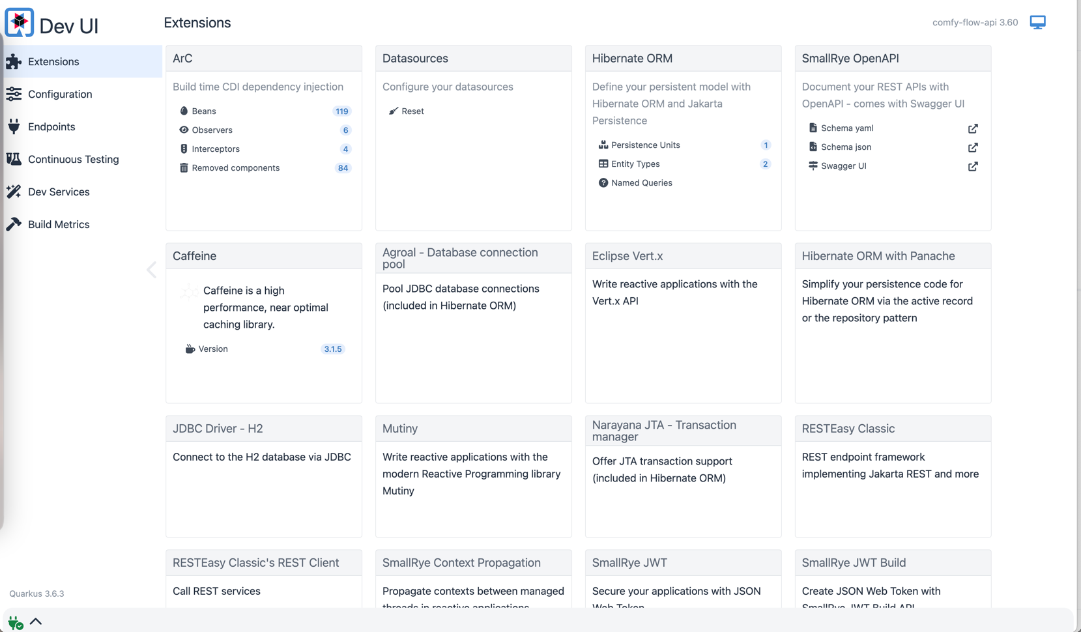Click the RESTEasy Classic card title
Screen dimensions: 1081x632
pos(848,429)
